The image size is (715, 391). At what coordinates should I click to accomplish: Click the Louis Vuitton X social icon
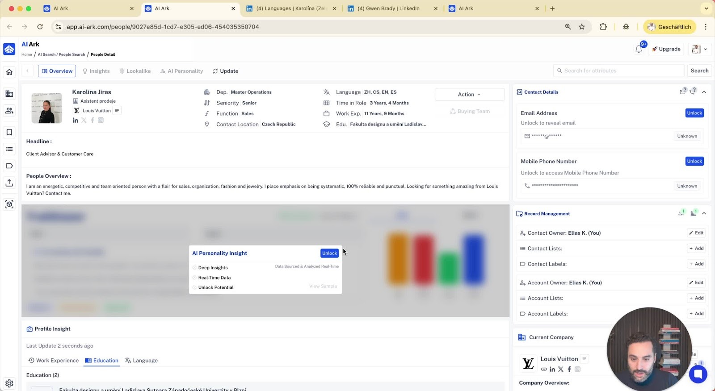pyautogui.click(x=561, y=369)
